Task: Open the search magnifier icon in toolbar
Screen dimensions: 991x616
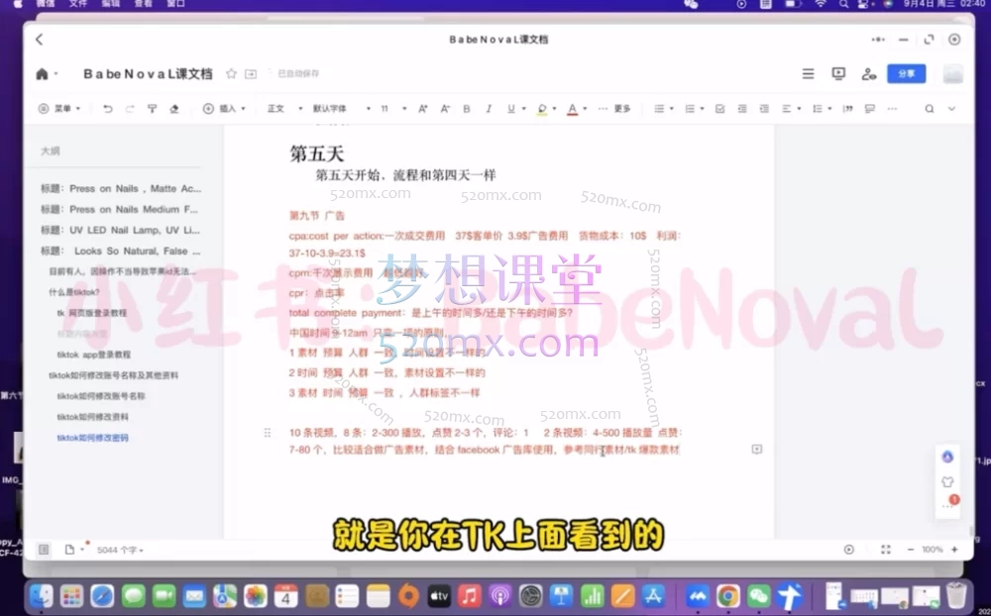Action: point(929,109)
